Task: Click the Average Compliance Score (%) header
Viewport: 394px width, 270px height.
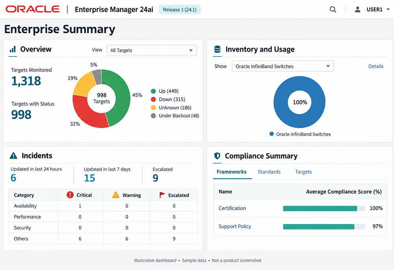Action: click(344, 192)
